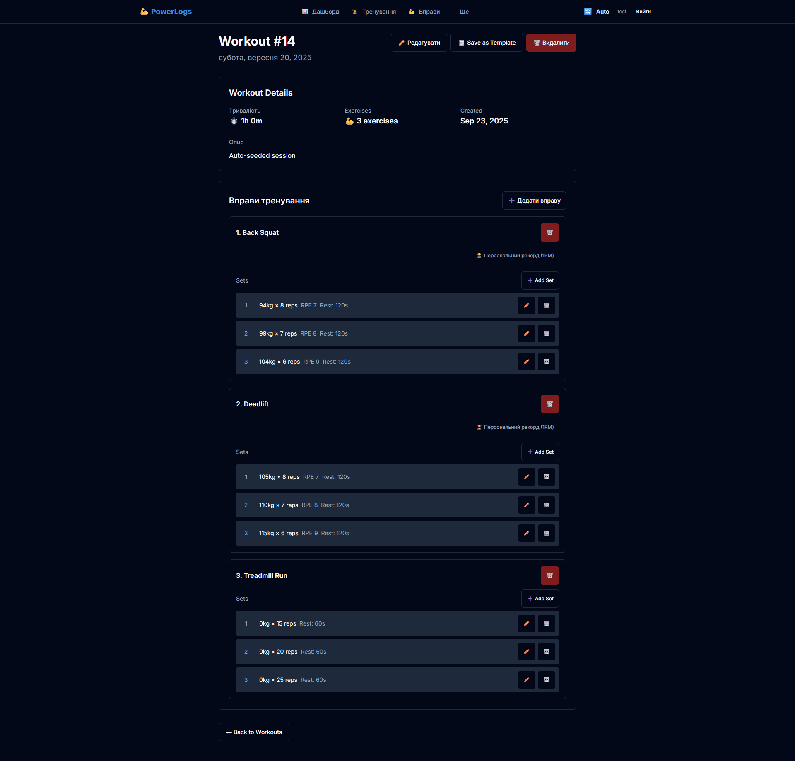Open the Дашборд page
795x761 pixels.
(320, 12)
